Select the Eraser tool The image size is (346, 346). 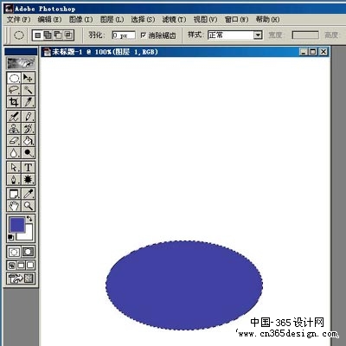click(x=14, y=140)
